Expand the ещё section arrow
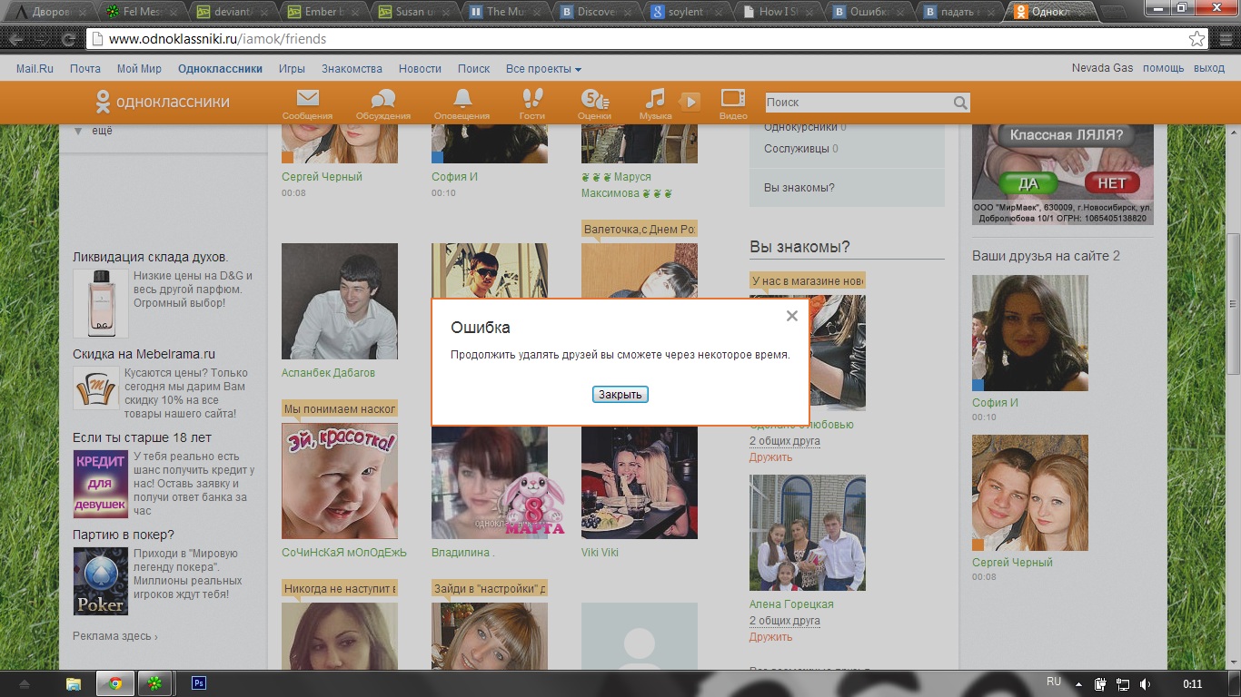 tap(77, 131)
